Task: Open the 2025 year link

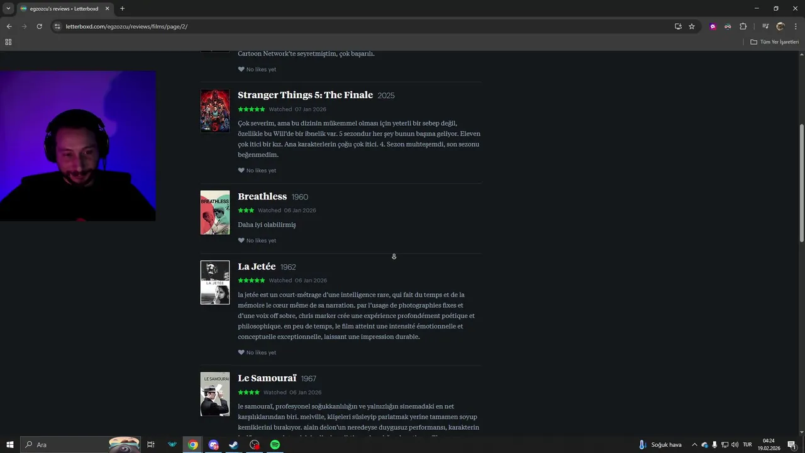Action: coord(386,96)
